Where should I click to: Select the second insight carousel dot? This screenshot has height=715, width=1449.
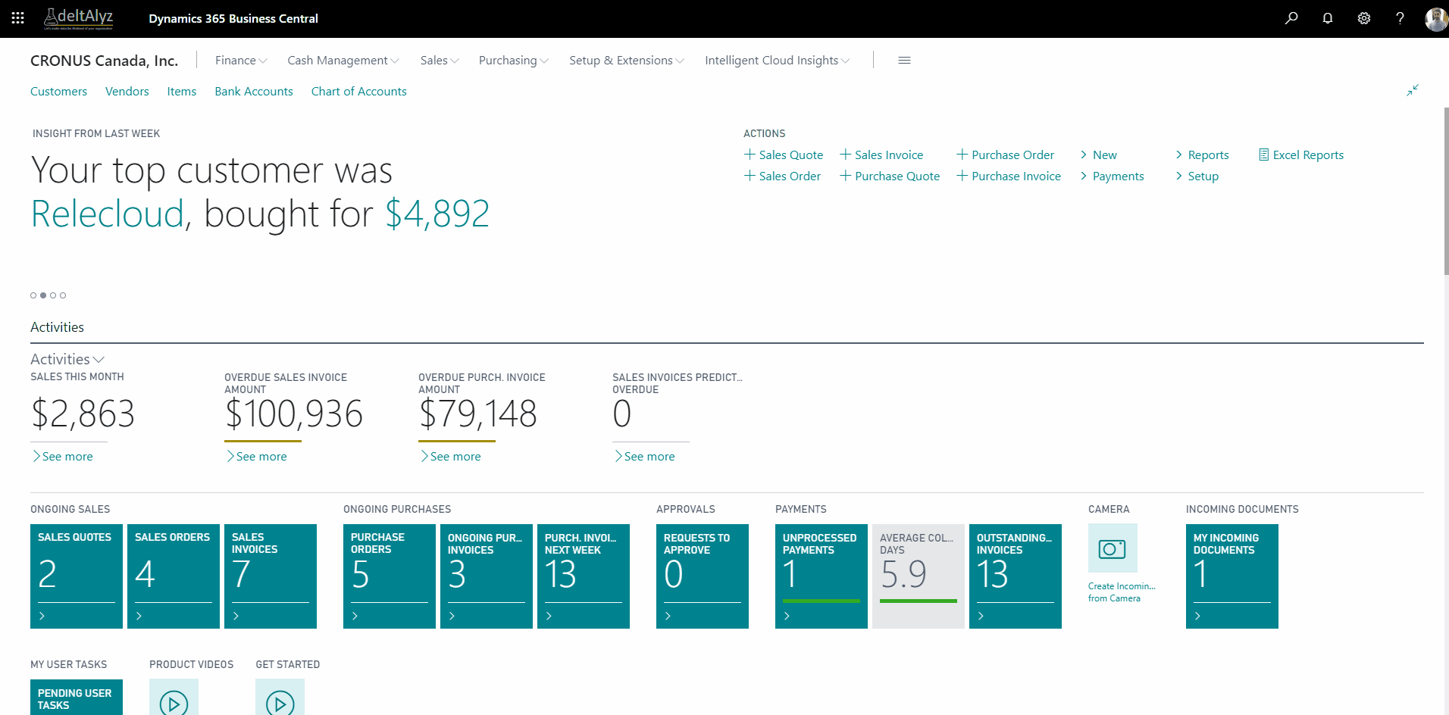(x=43, y=295)
